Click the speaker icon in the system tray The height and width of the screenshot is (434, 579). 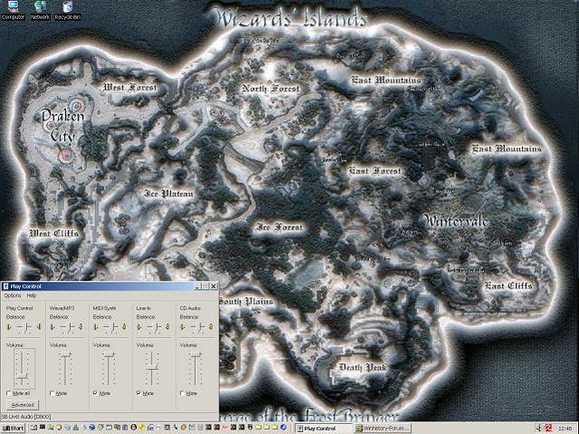(538, 428)
